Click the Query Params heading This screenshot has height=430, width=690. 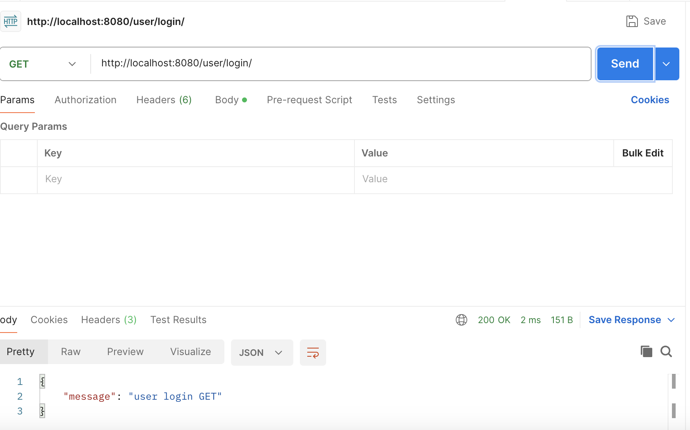33,127
